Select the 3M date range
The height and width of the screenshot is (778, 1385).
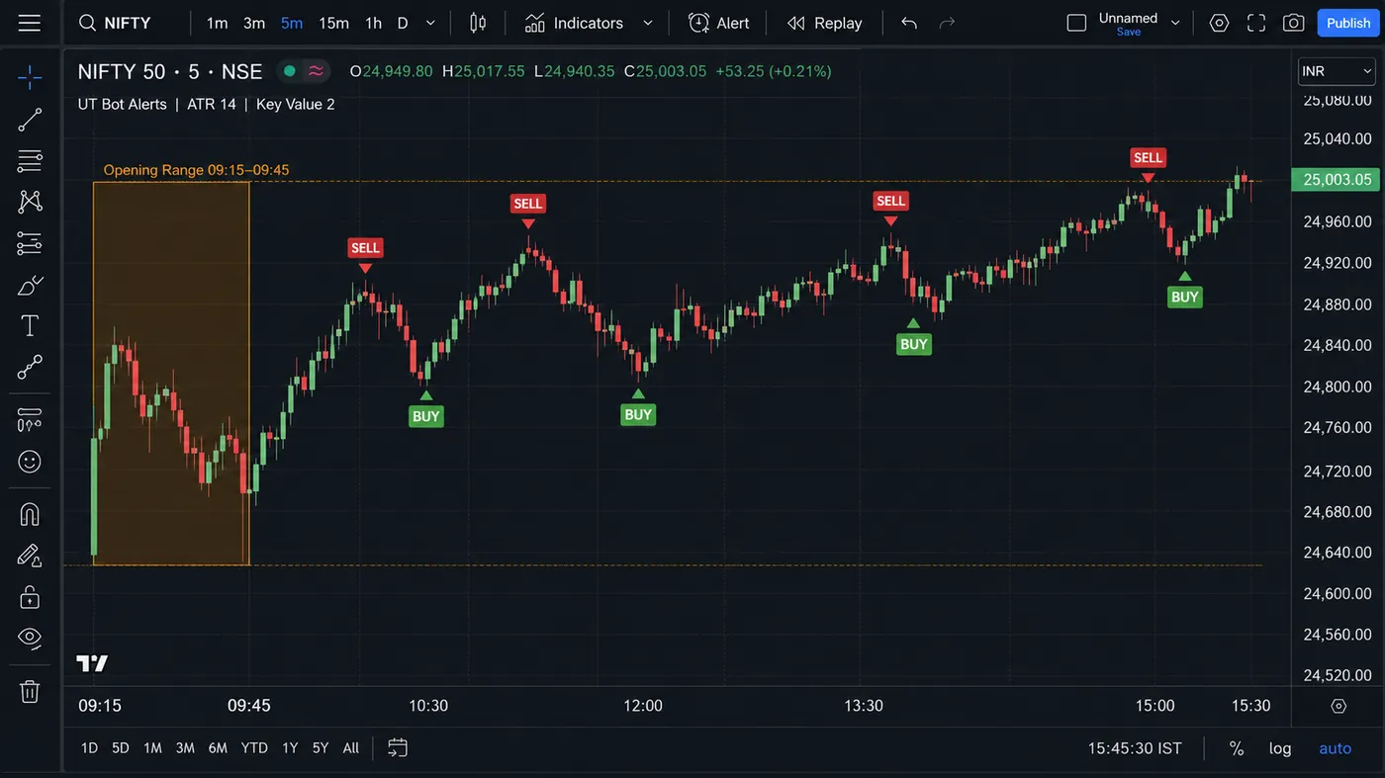pos(185,748)
